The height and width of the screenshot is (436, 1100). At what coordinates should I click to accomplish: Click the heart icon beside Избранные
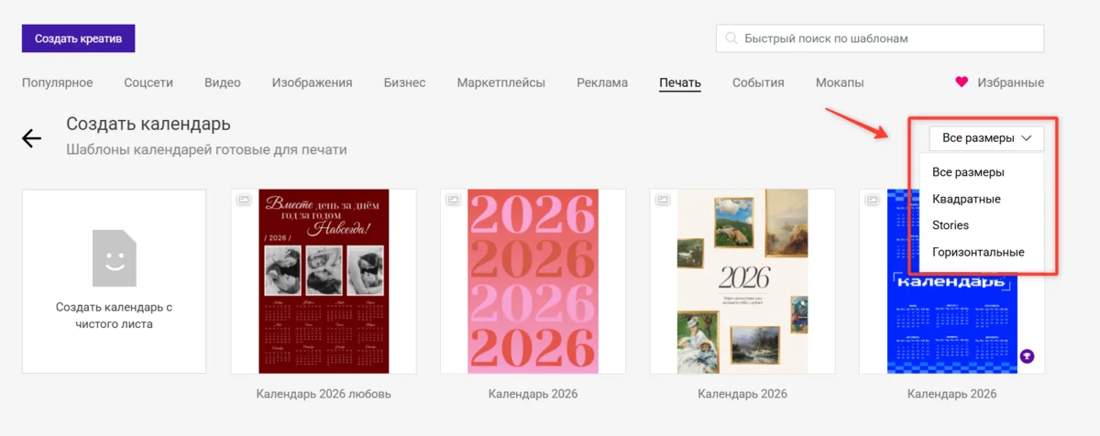tap(962, 82)
